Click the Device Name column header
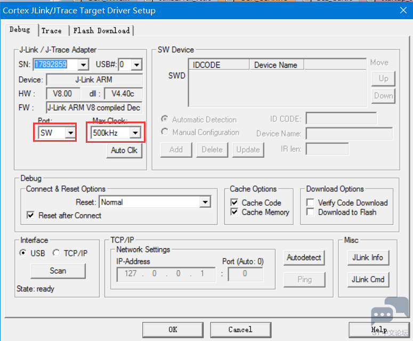Viewport: 413px width, 341px height. click(x=277, y=65)
